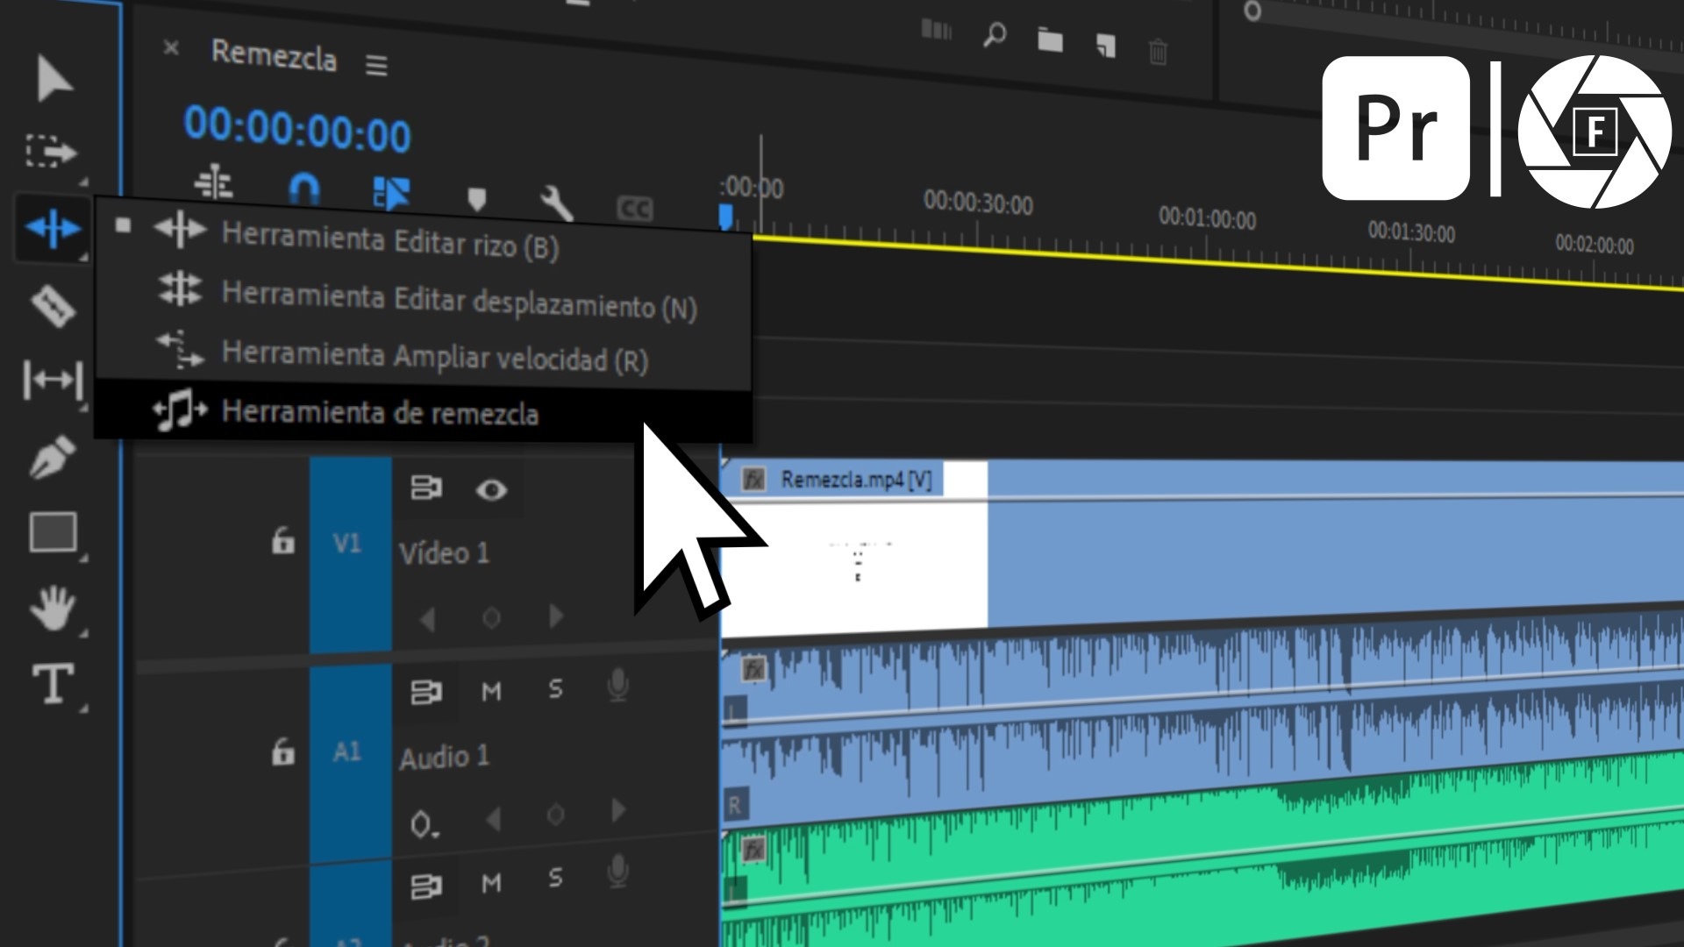Screen dimensions: 1684x947
Task: Select the Razor tool
Action: (53, 305)
